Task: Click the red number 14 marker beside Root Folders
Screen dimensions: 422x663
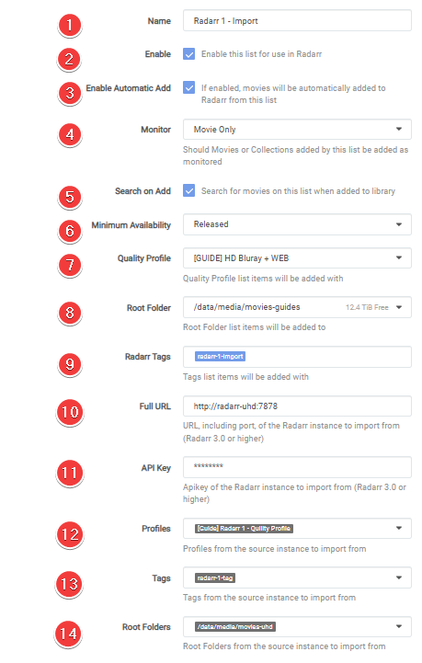Action: [x=69, y=634]
